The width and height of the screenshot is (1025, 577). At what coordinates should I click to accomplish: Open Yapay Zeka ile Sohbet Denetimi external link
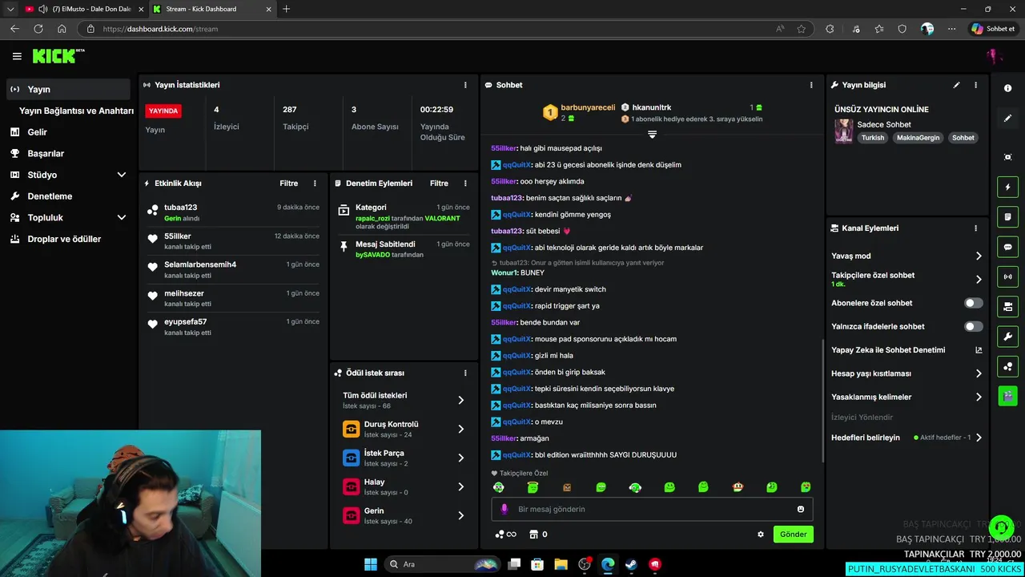click(x=978, y=350)
